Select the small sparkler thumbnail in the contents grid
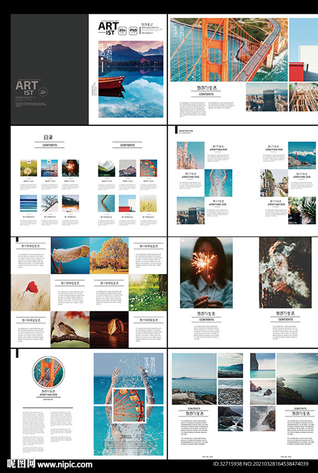This screenshot has width=318, height=473. [x=71, y=168]
